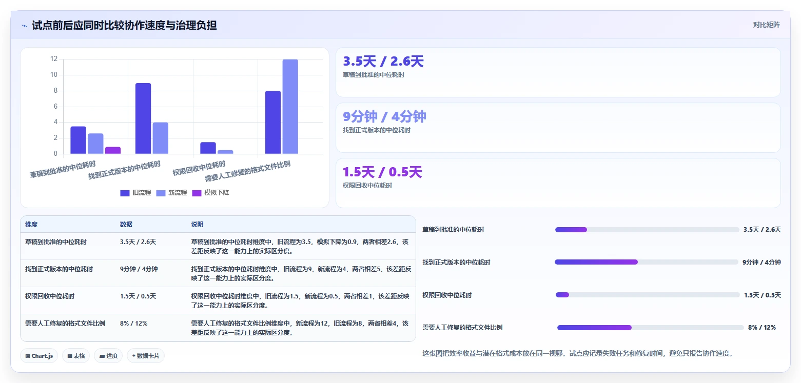The image size is (801, 383).
Task: Click the 维度 column header
Action: click(x=31, y=225)
